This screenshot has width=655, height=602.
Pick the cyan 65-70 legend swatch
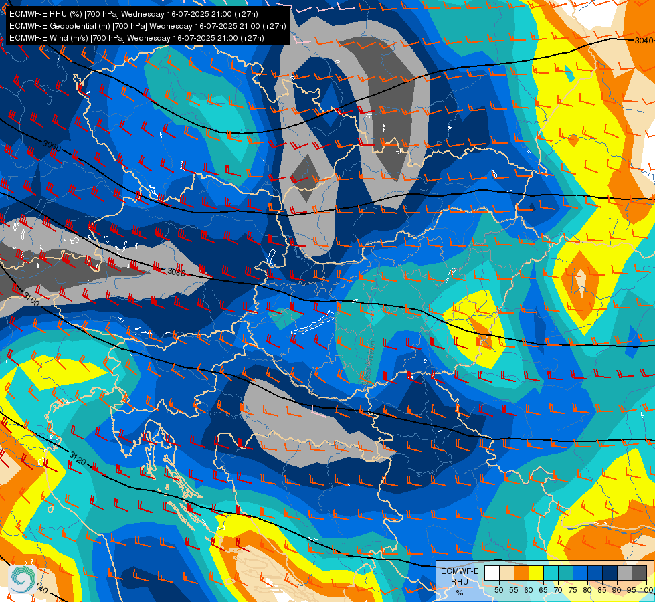point(551,573)
